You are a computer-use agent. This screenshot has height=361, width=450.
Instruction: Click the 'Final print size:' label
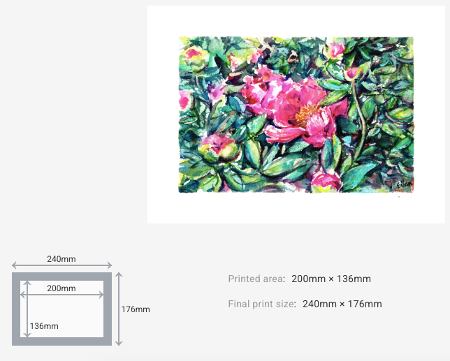(x=262, y=304)
